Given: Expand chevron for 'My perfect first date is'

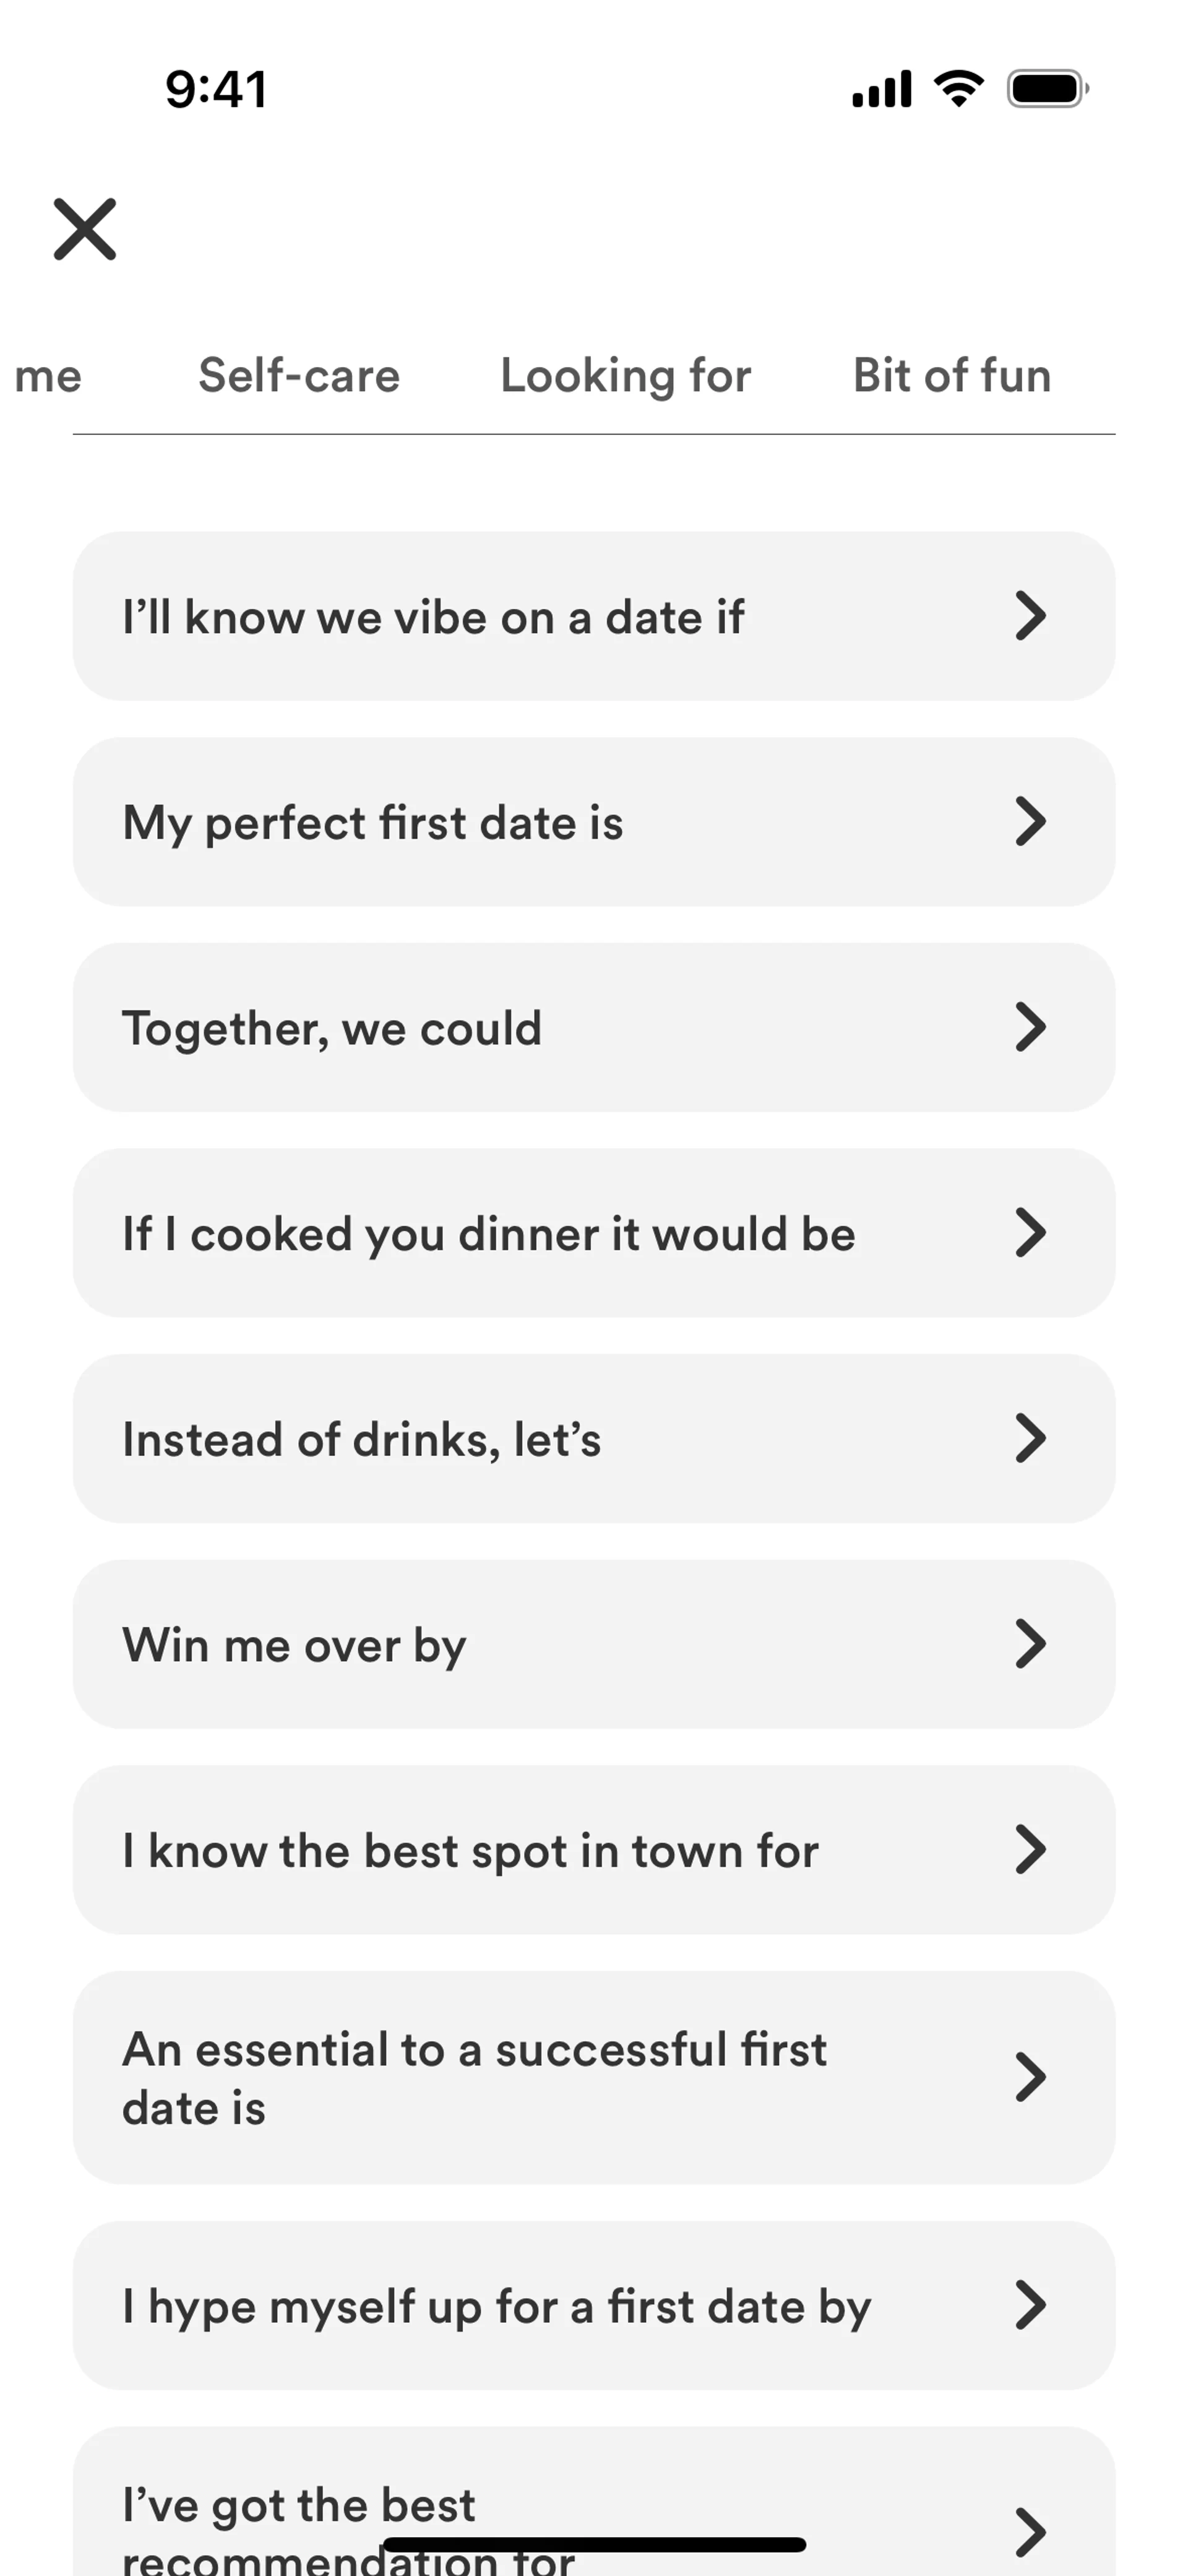Looking at the screenshot, I should tap(1030, 822).
